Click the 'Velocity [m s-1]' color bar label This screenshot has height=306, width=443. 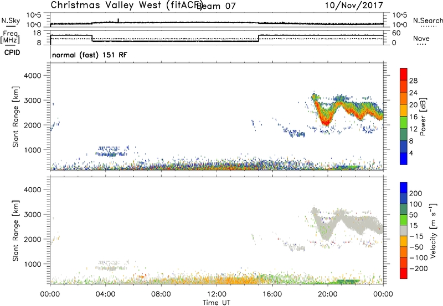click(433, 230)
